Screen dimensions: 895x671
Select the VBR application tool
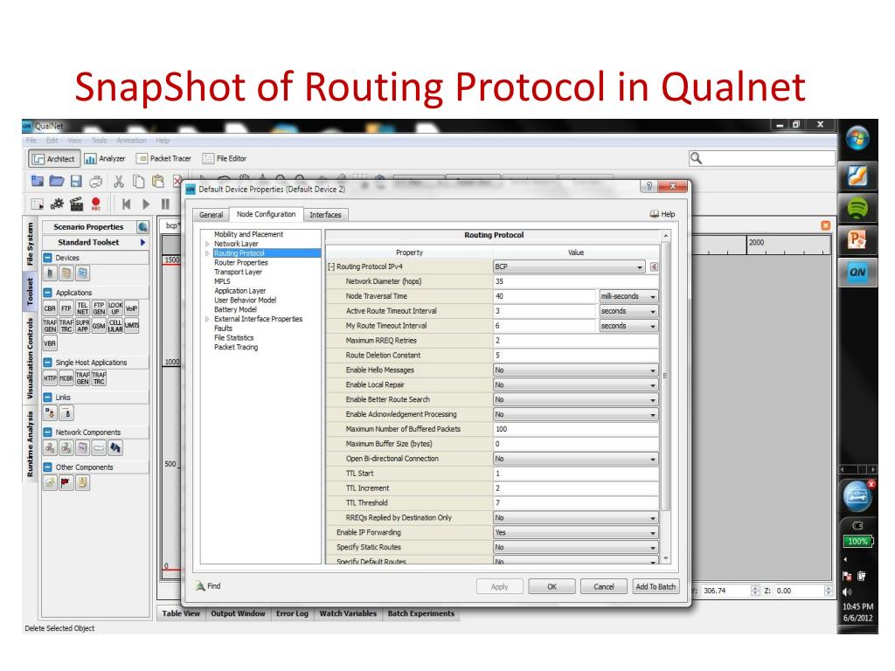pos(50,343)
